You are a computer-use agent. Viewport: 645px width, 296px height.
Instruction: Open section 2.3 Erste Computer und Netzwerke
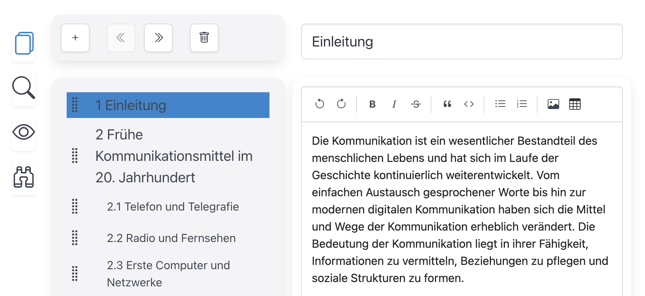168,274
